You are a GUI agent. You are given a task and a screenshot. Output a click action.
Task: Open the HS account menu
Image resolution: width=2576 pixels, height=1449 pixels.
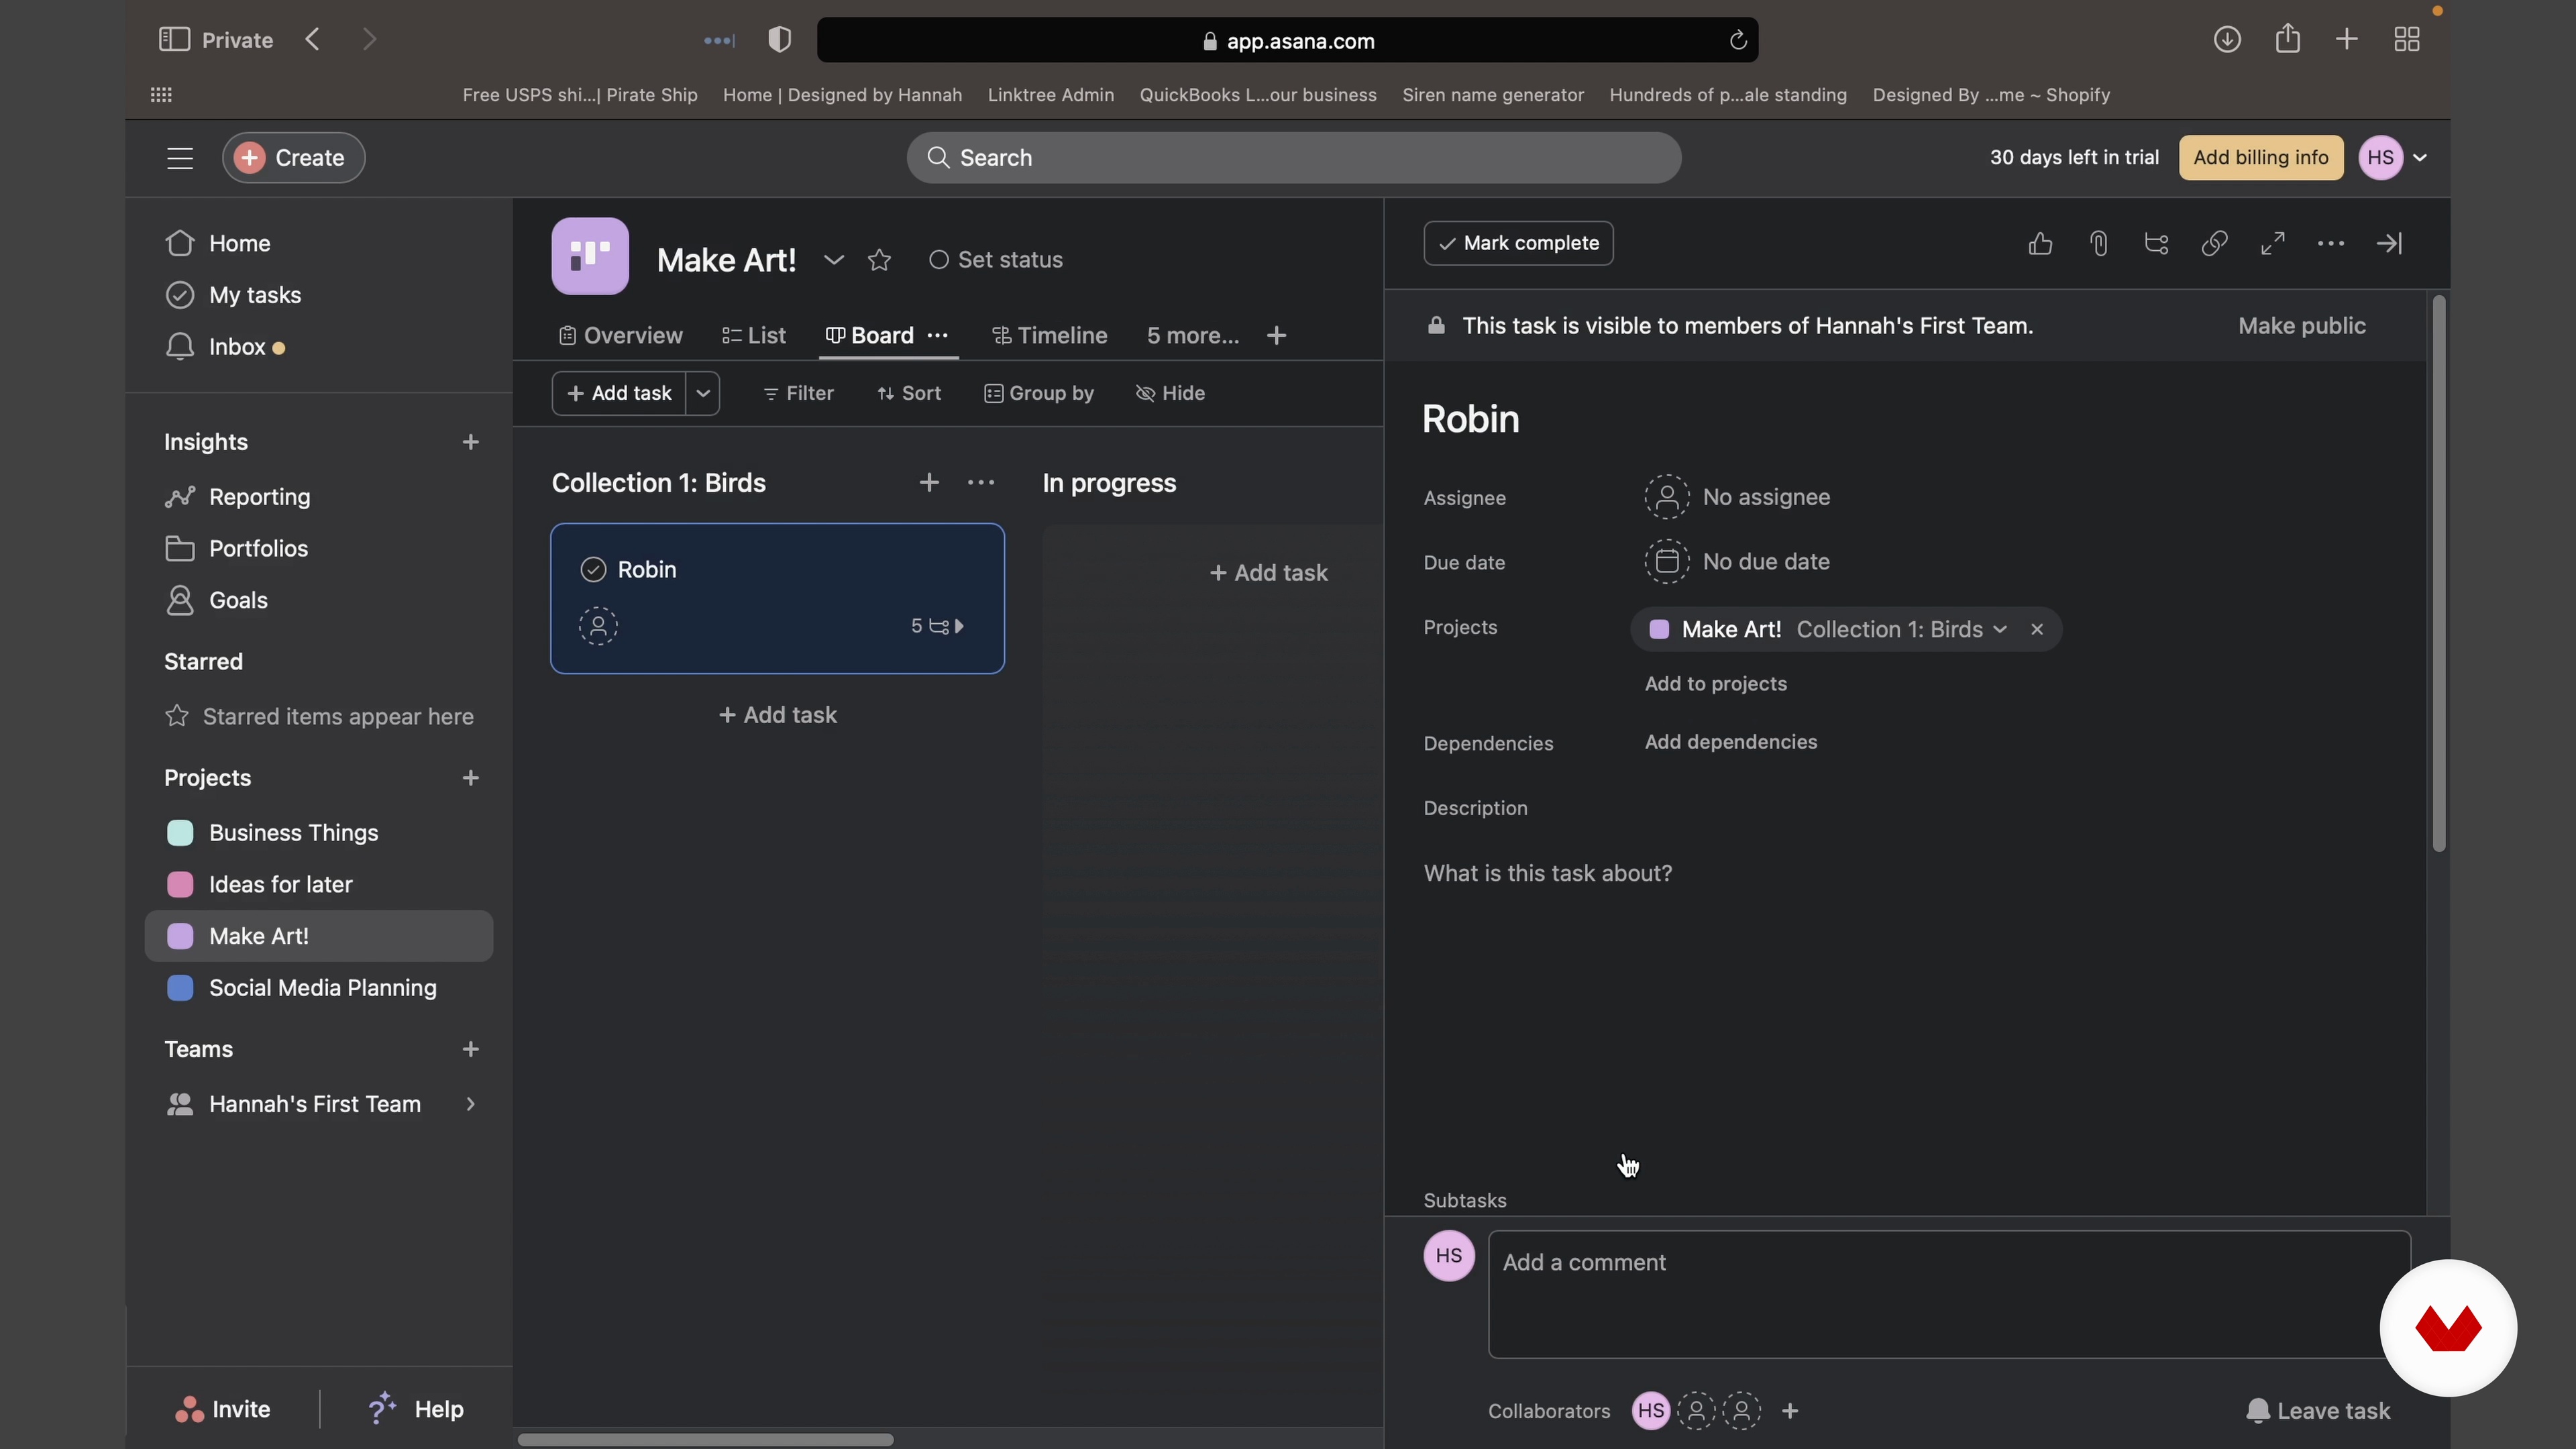pyautogui.click(x=2393, y=158)
